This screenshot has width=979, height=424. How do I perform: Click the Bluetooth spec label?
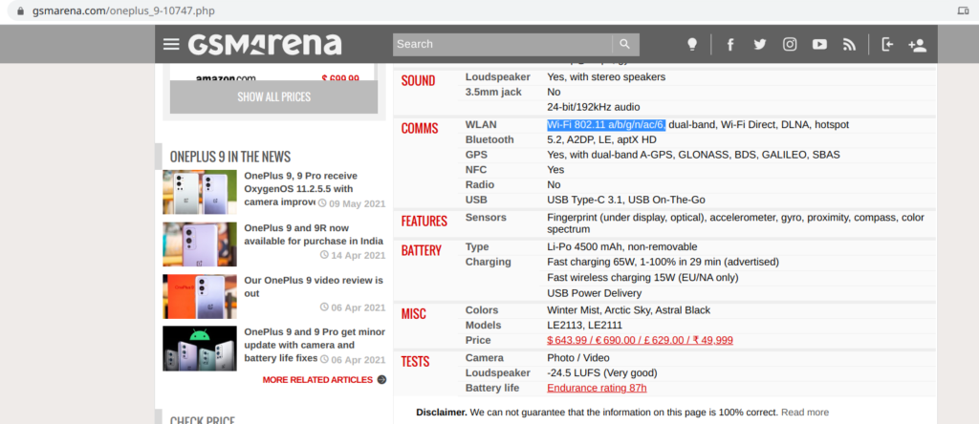[x=489, y=139]
